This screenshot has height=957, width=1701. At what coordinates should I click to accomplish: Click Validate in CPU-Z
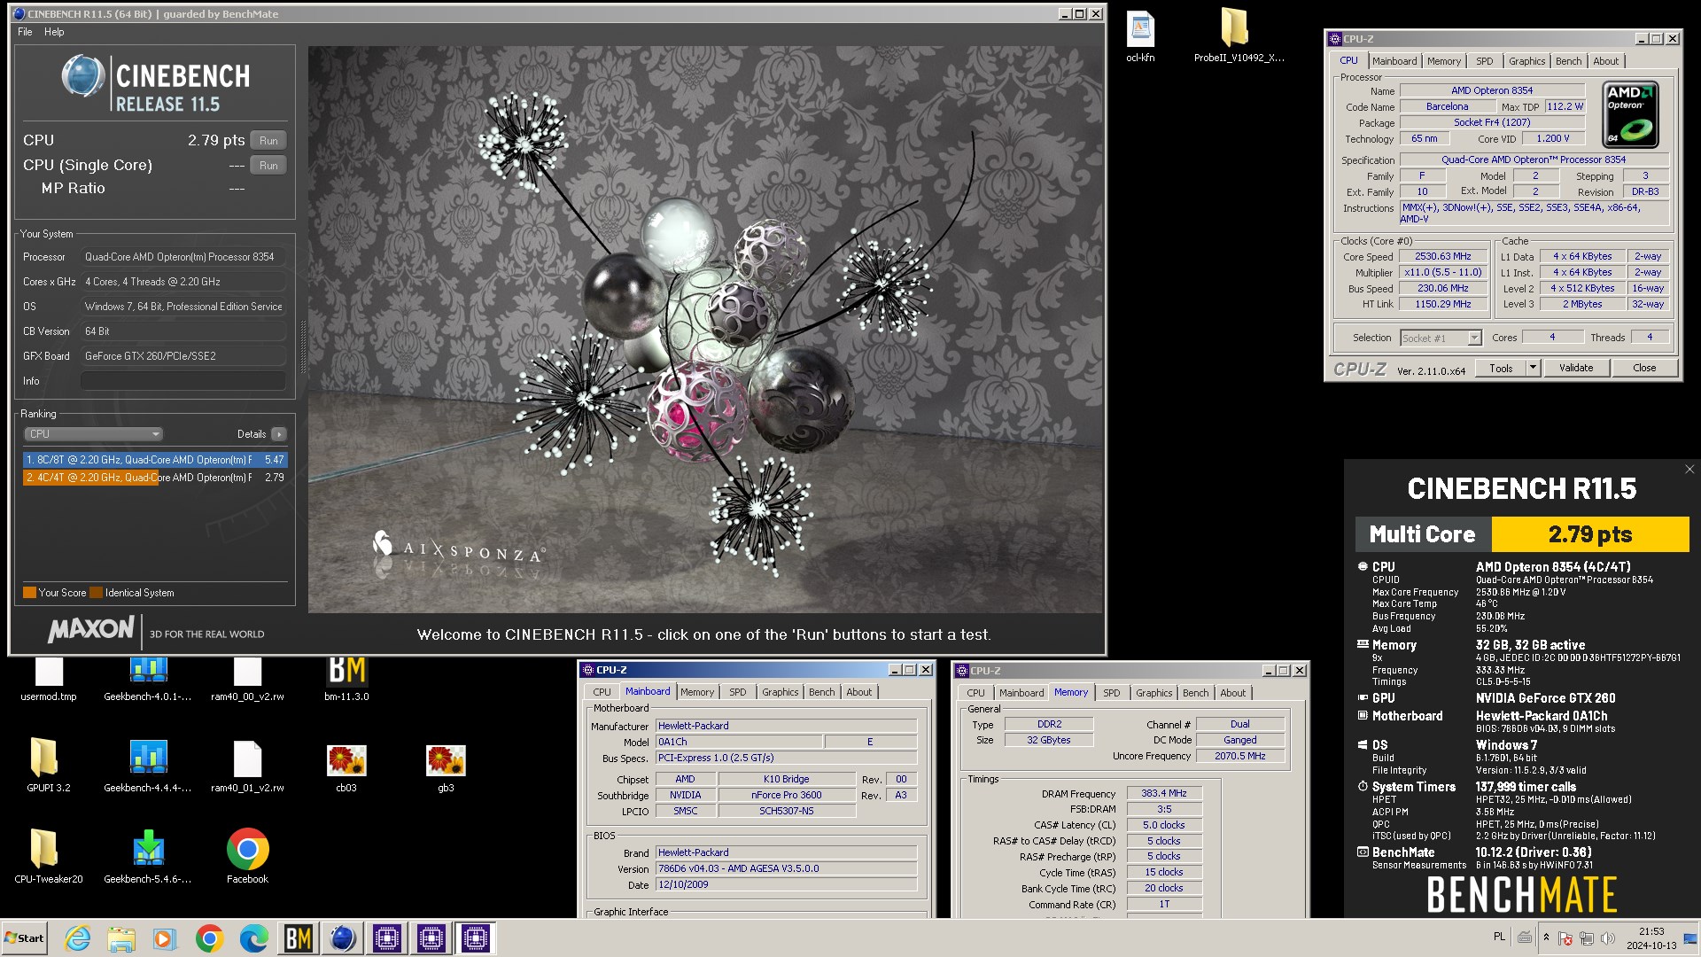click(x=1575, y=368)
